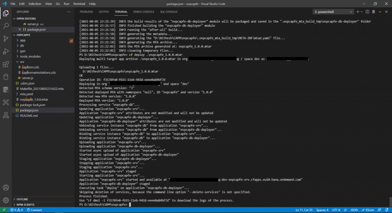This screenshot has width=392, height=213.
Task: Close the terminal panel with X icon
Action: 386,12
